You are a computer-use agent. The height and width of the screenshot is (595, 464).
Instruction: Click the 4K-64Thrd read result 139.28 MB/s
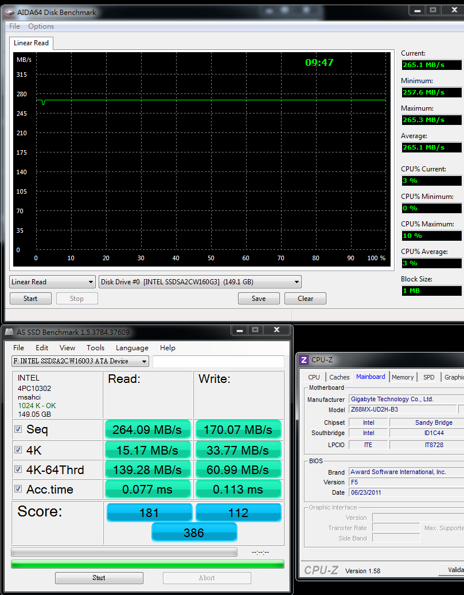147,470
